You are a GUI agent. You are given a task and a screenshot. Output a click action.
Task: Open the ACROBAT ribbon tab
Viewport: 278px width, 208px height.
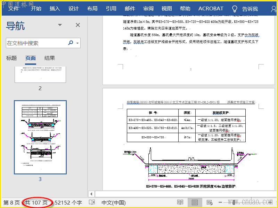[x=211, y=8]
